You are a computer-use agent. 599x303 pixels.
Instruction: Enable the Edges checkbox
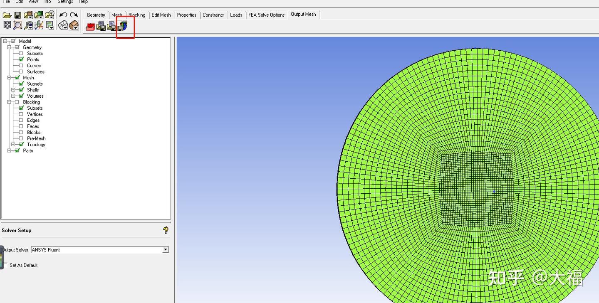21,120
